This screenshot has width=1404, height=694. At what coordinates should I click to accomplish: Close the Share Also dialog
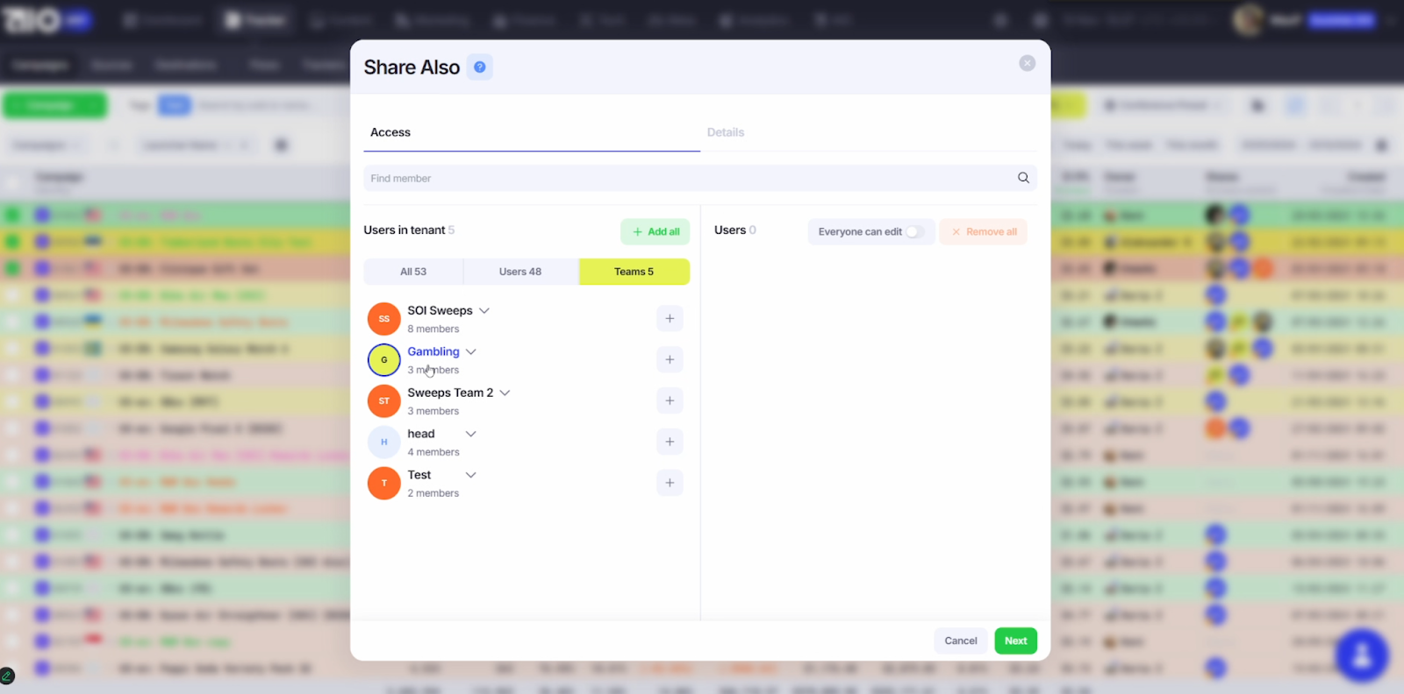click(1027, 63)
